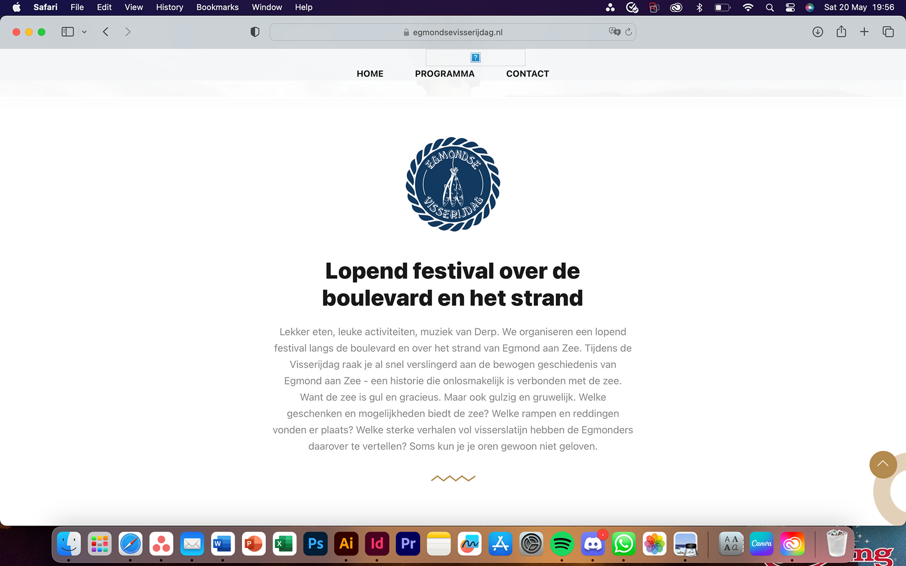Go back using the back arrow
Viewport: 906px width, 566px height.
pos(106,32)
